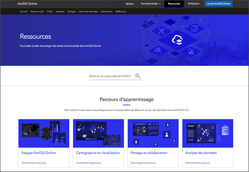Viewport: 249px width, 172px height.
Task: Open the Partage et collaboration card image
Action: click(x=153, y=134)
